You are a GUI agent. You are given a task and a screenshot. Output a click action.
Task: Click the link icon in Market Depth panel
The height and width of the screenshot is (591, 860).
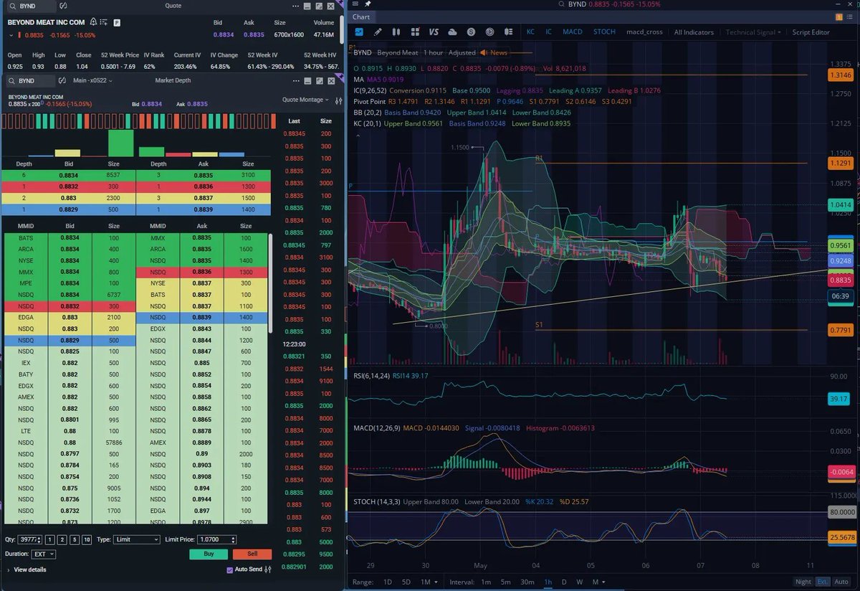point(62,81)
